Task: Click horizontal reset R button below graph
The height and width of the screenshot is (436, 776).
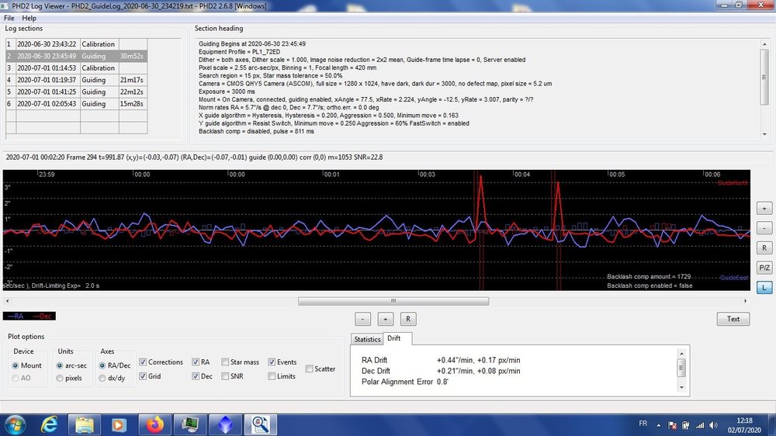Action: pyautogui.click(x=408, y=319)
